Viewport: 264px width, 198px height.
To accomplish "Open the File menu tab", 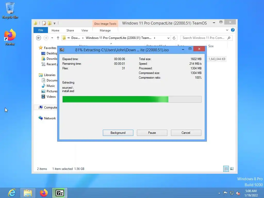I will (41, 30).
